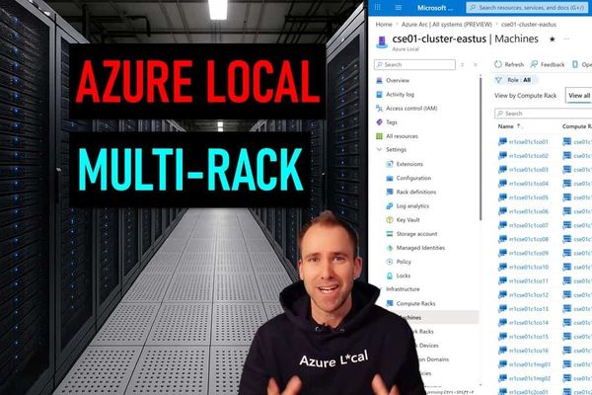Go to Access control (IAM)
592x395 pixels.
pos(411,109)
